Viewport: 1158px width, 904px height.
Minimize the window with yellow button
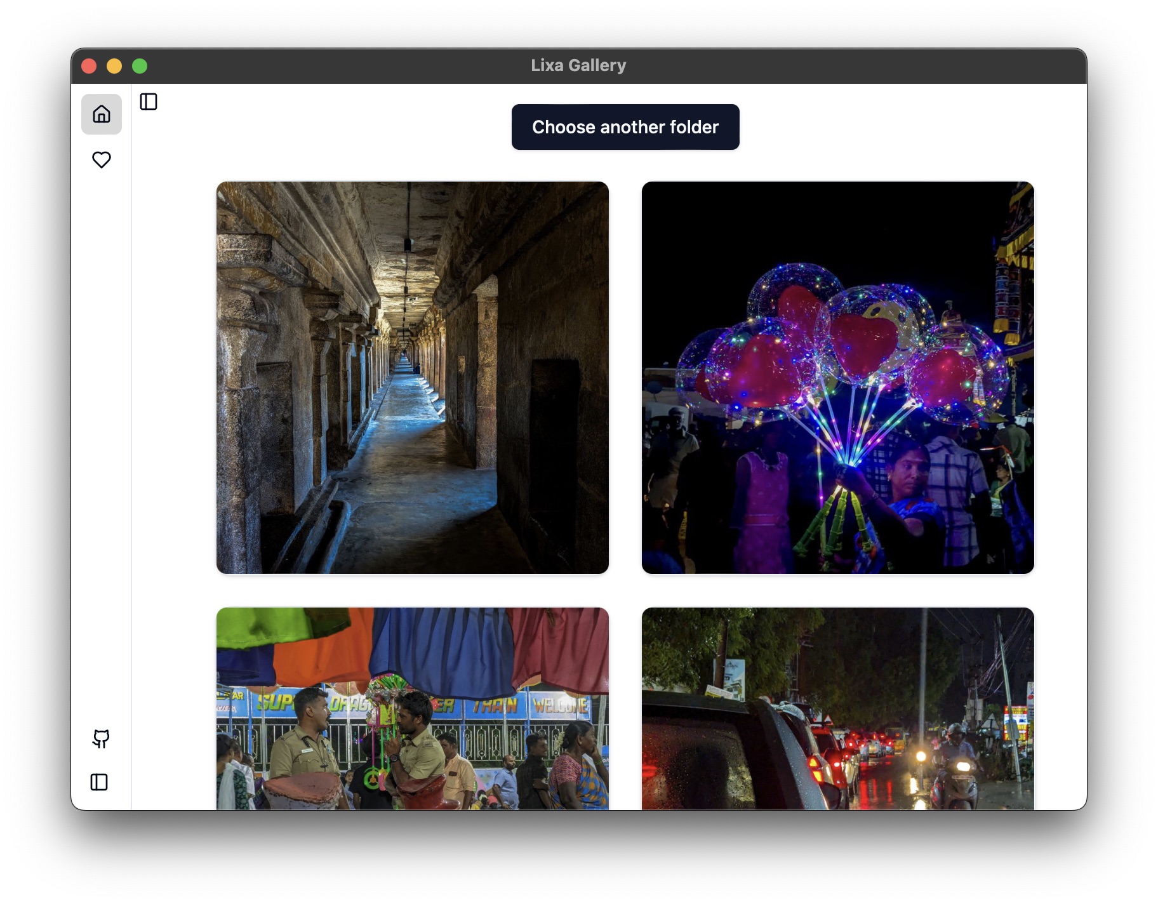click(x=114, y=66)
